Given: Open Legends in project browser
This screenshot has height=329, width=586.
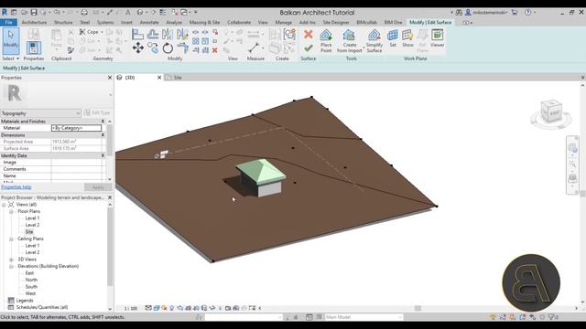Looking at the screenshot, I should (25, 301).
